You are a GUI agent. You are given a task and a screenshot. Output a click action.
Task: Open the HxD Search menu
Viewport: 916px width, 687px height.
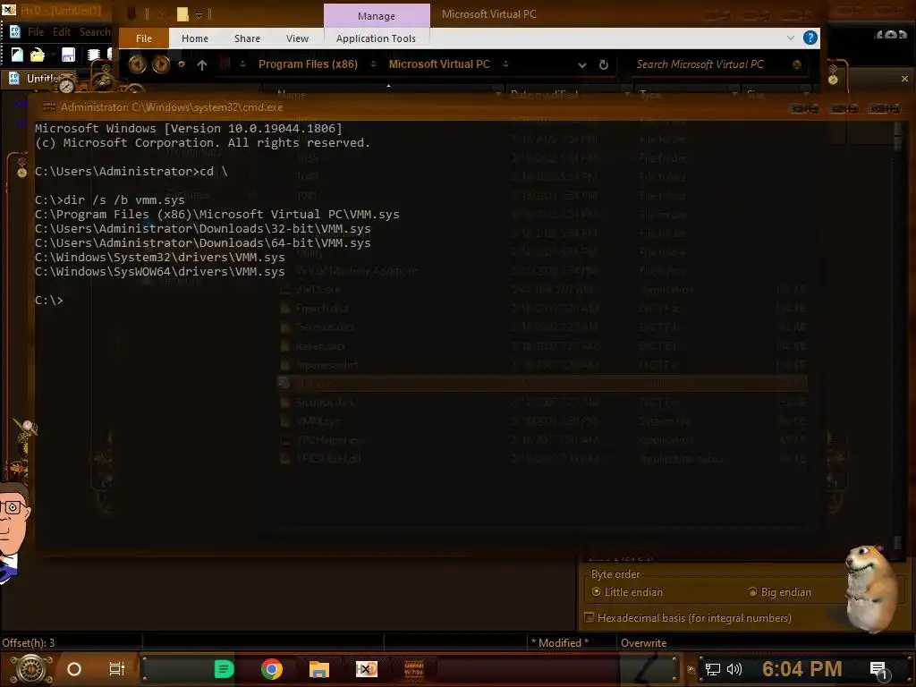95,32
